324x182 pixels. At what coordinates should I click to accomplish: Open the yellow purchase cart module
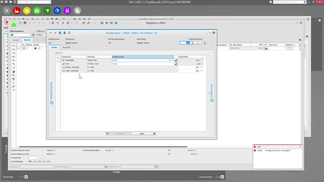pyautogui.click(x=27, y=11)
